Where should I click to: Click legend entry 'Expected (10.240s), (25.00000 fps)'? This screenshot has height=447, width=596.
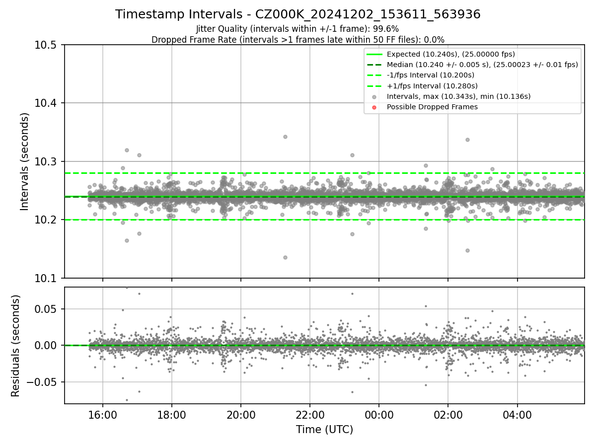(450, 54)
